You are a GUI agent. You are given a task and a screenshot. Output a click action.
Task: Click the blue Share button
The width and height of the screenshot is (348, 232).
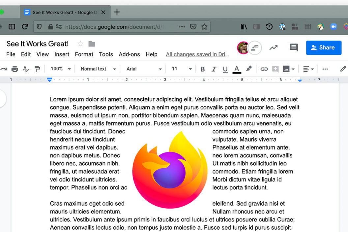coord(324,48)
